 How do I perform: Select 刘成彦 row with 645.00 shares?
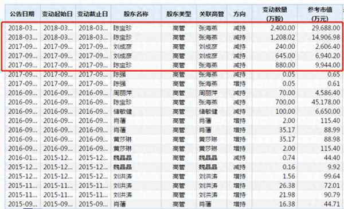tap(173, 56)
